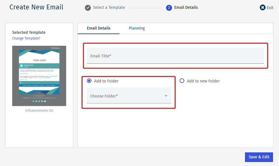The height and width of the screenshot is (166, 279).
Task: Click the Facebook icon in template preview
Action: point(33,101)
